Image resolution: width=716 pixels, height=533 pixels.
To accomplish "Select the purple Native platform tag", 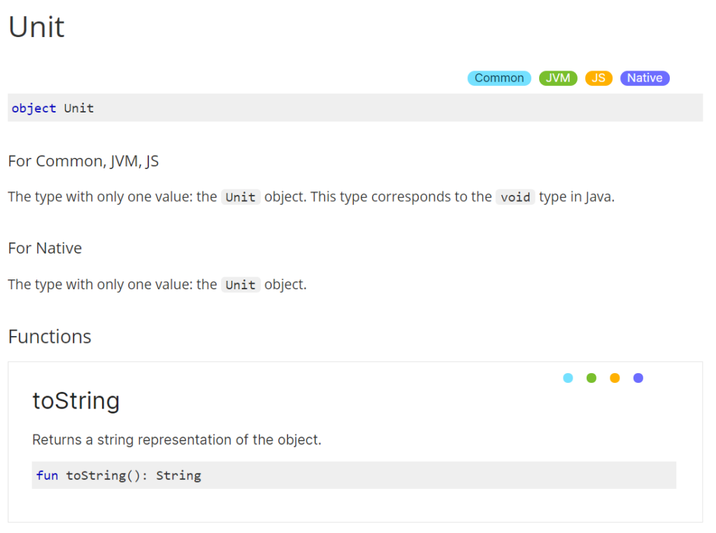I will point(644,78).
